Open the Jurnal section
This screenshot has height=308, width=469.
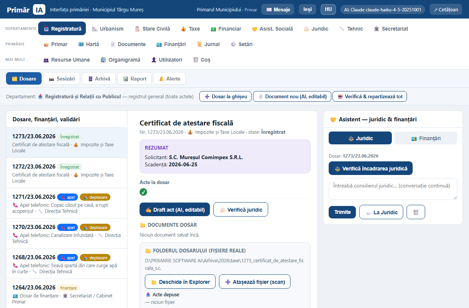(x=208, y=44)
